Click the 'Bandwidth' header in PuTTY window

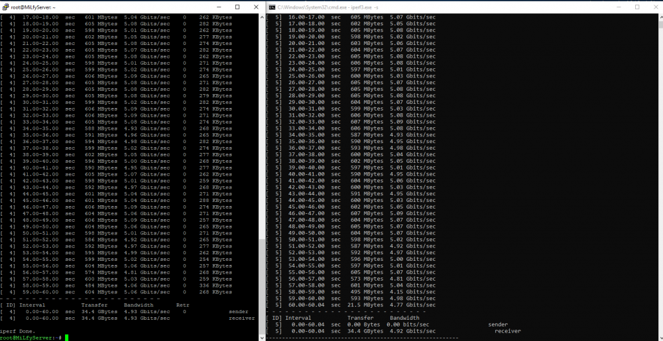click(x=139, y=305)
